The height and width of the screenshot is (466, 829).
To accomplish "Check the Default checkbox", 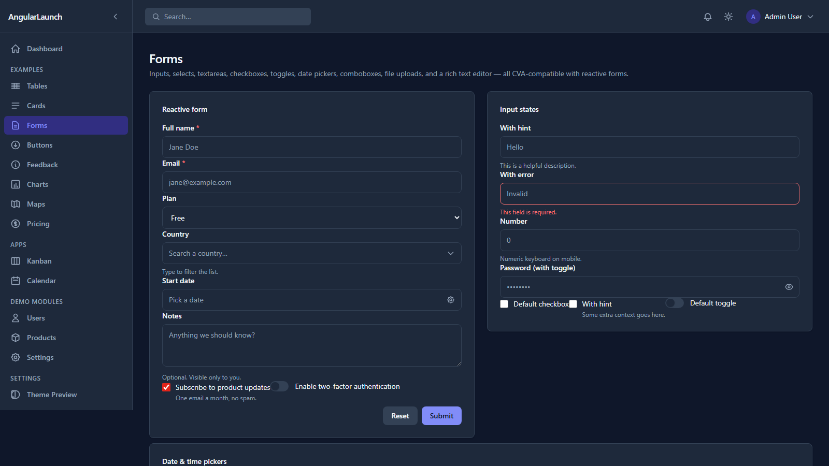I will [x=504, y=304].
